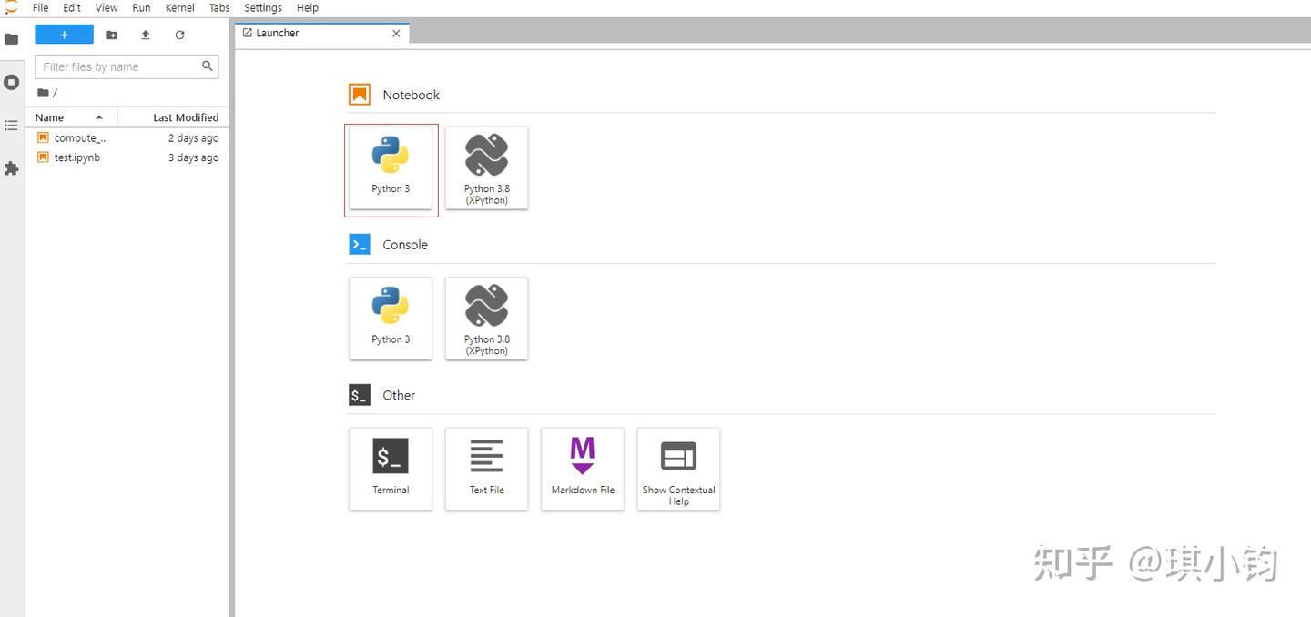Create a new Text File
This screenshot has height=617, width=1311.
(486, 469)
